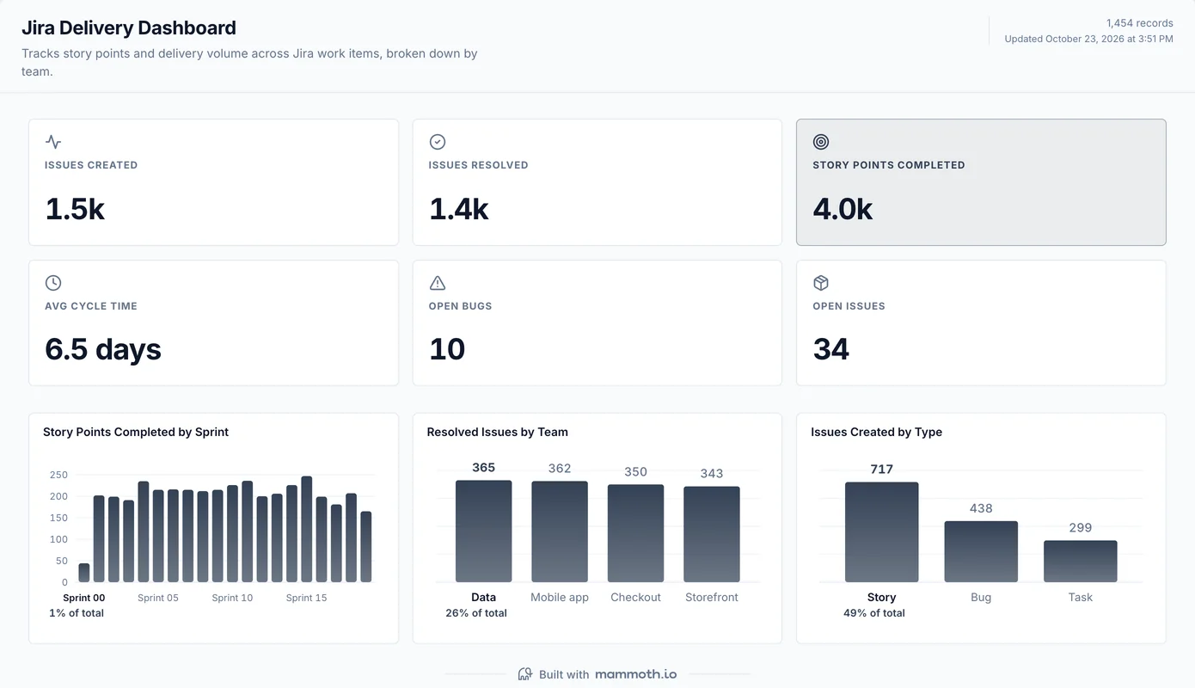
Task: Click the pulse icon above Issues Created
Action: 53,142
